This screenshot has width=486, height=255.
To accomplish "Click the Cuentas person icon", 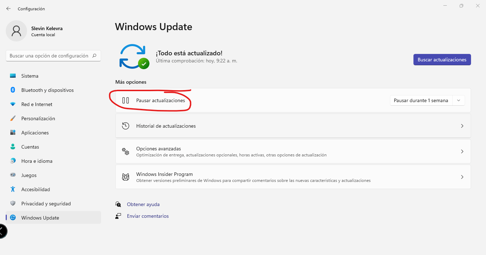I will pyautogui.click(x=13, y=147).
